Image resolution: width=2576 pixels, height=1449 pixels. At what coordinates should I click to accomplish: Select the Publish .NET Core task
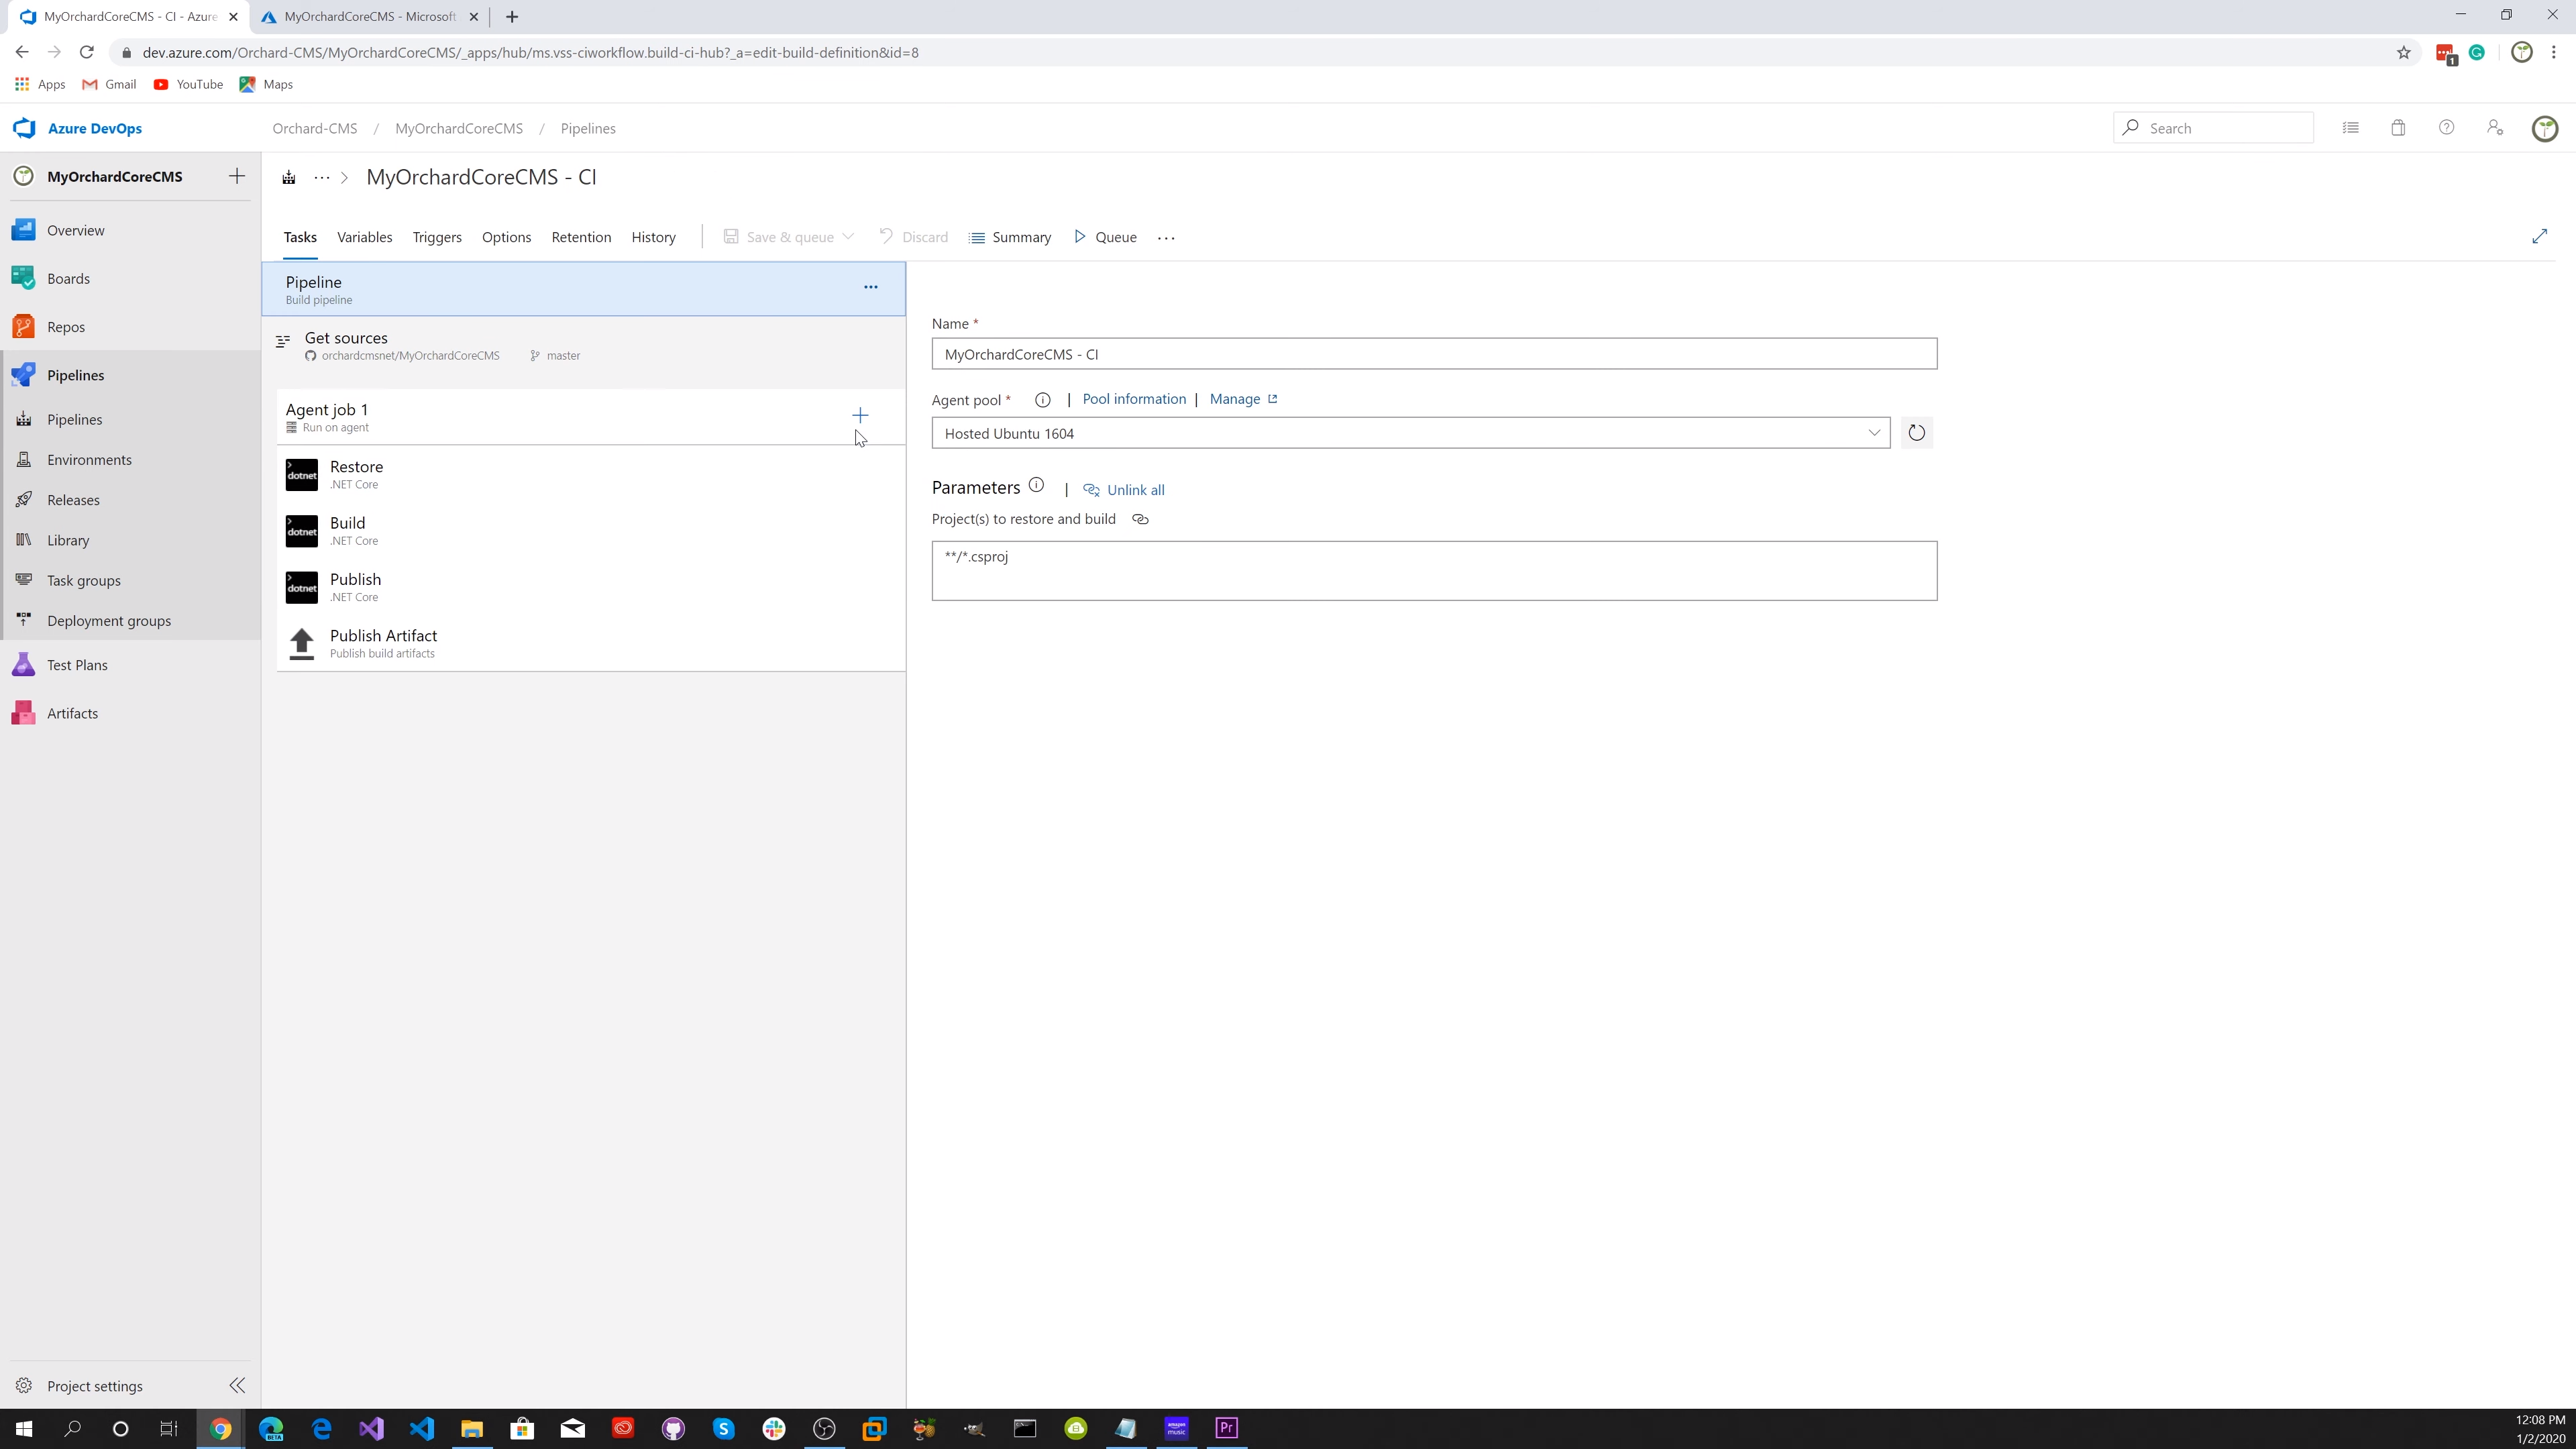point(591,587)
